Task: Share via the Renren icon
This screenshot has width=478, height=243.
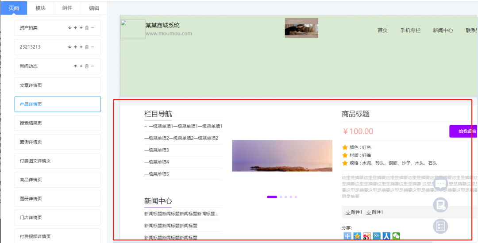Action: (x=386, y=236)
